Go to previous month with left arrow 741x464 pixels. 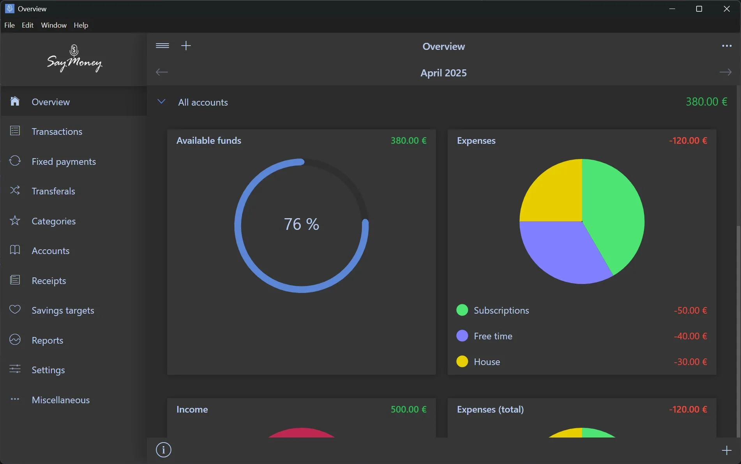click(x=162, y=72)
